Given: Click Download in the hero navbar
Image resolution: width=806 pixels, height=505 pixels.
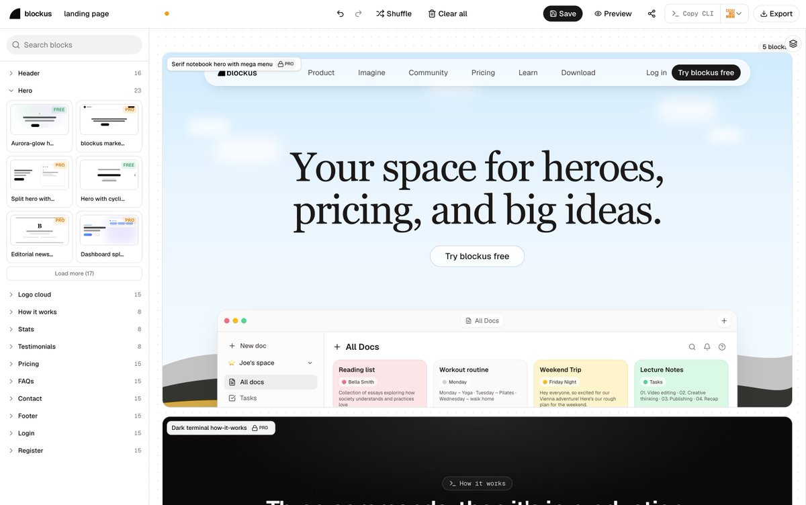Looking at the screenshot, I should 578,73.
